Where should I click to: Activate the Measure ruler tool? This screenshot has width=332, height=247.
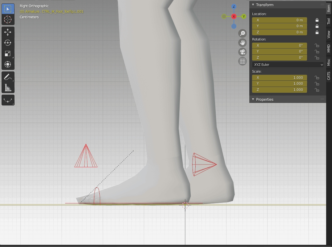click(8, 88)
